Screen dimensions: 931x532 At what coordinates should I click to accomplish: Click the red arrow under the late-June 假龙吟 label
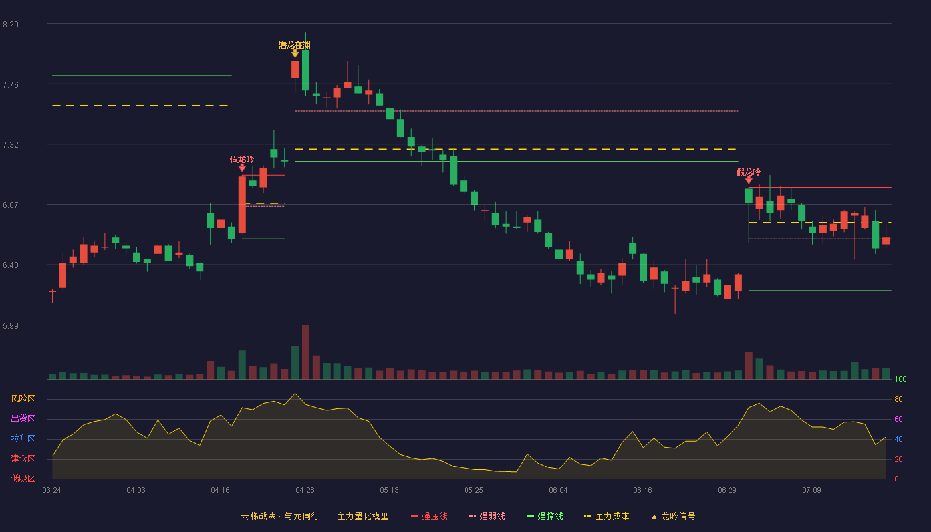[x=749, y=180]
